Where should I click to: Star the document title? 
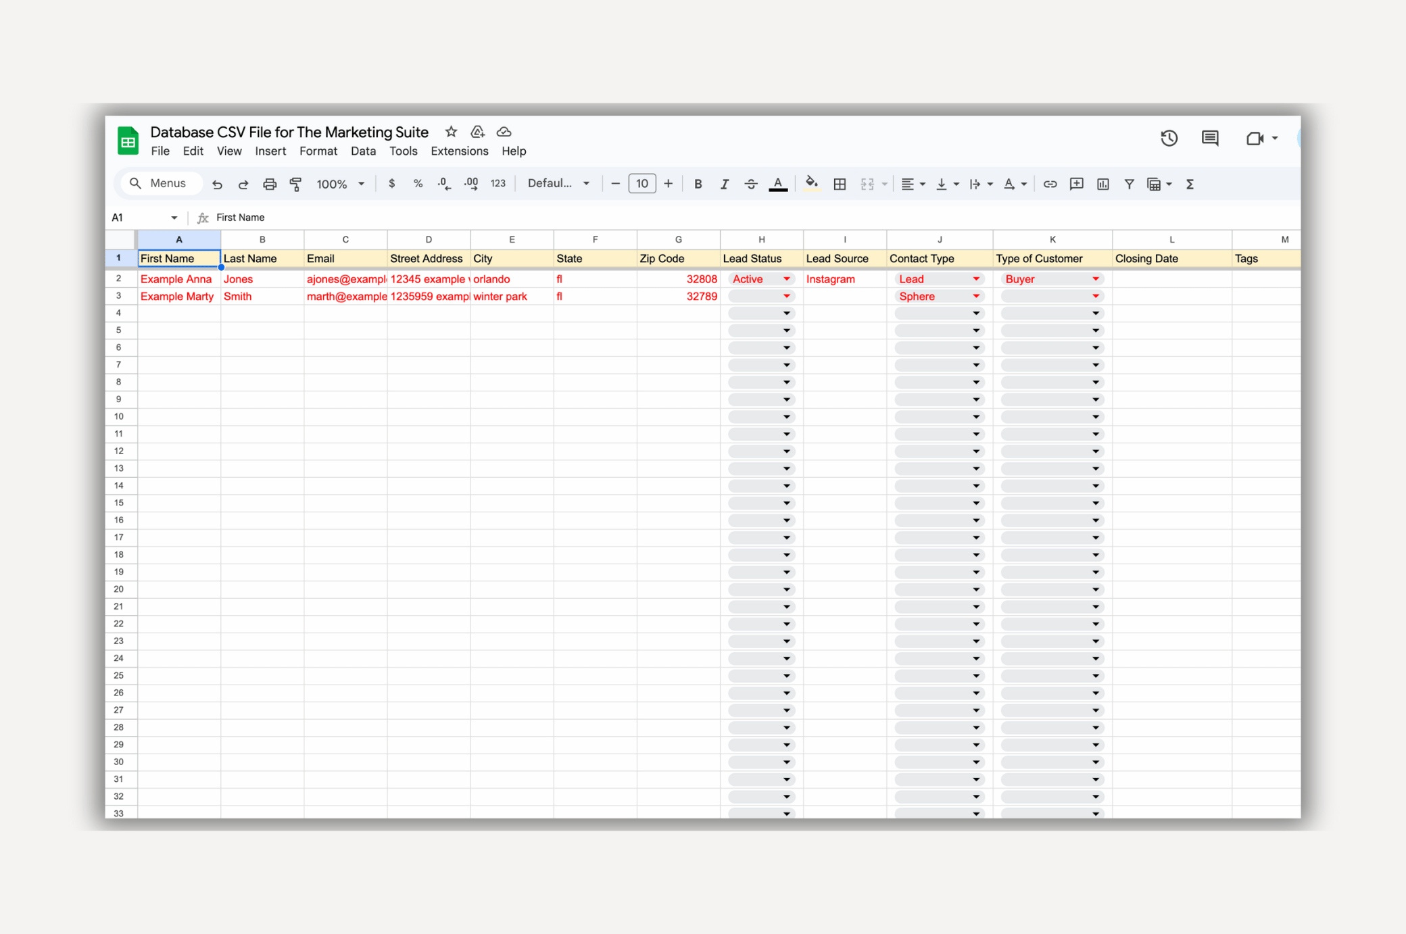[451, 132]
